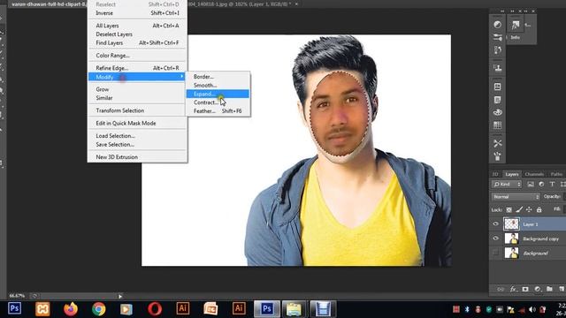Click the 66.67% zoom field
This screenshot has height=318, width=566.
17,296
